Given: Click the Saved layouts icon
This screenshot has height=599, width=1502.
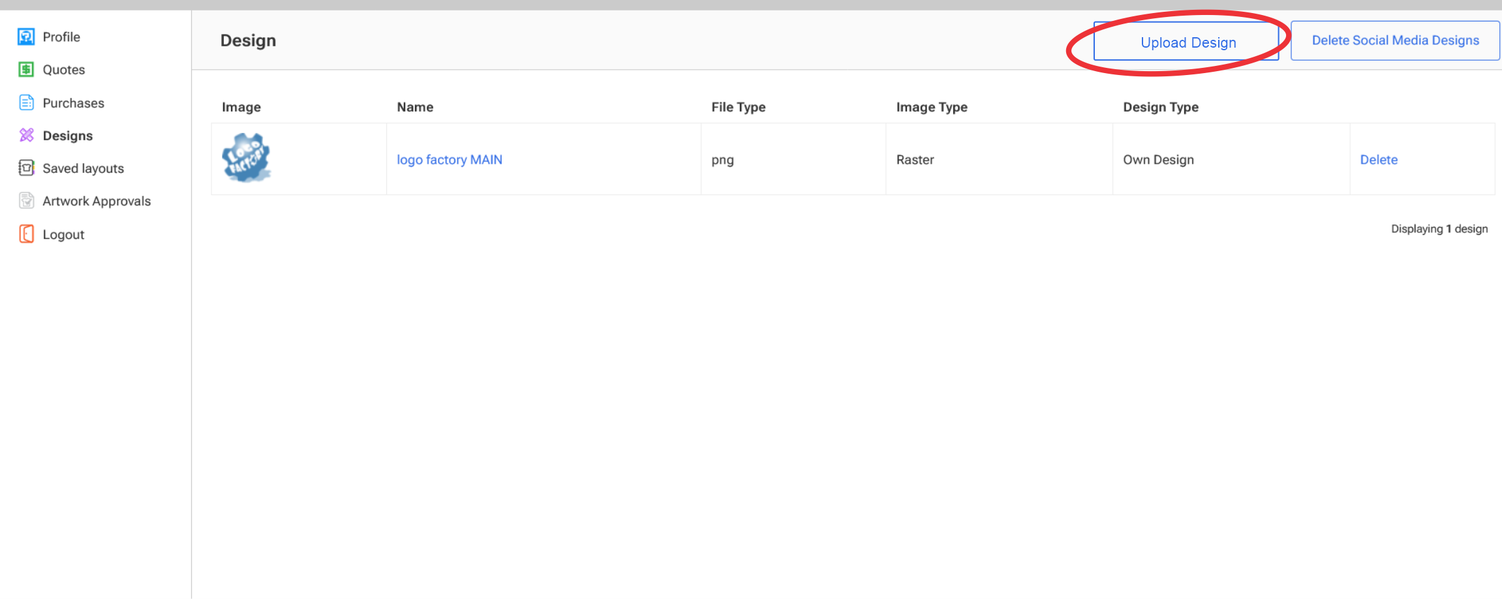Looking at the screenshot, I should pos(26,168).
